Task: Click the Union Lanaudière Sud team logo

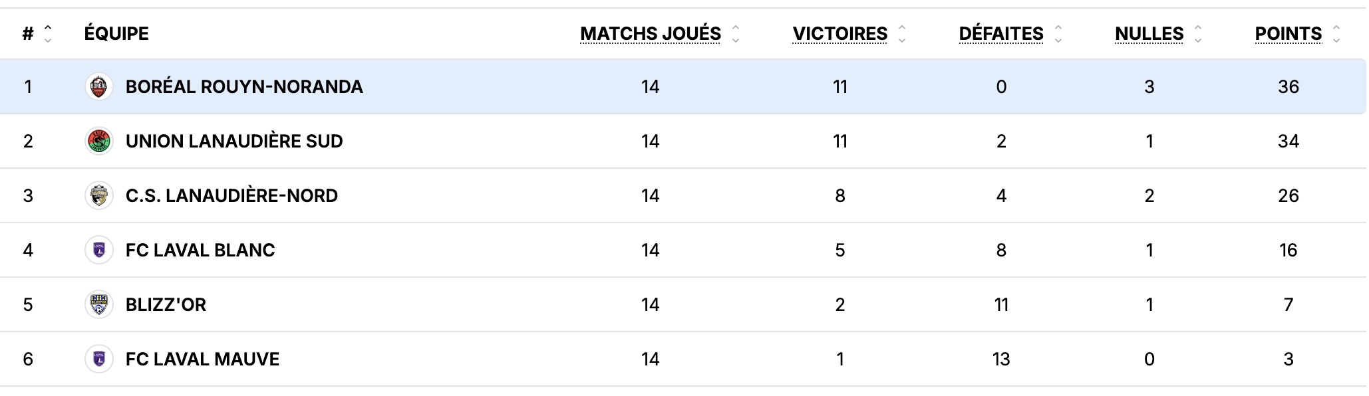Action: pyautogui.click(x=98, y=141)
